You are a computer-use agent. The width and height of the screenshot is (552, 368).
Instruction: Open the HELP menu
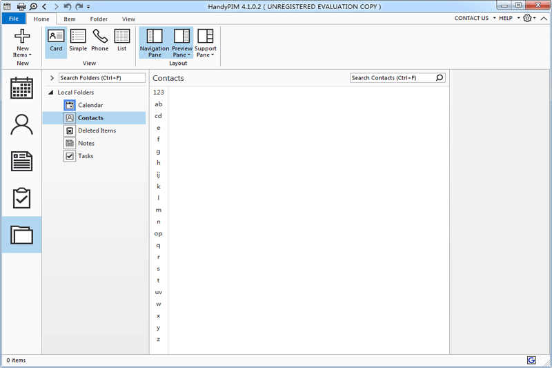(509, 18)
